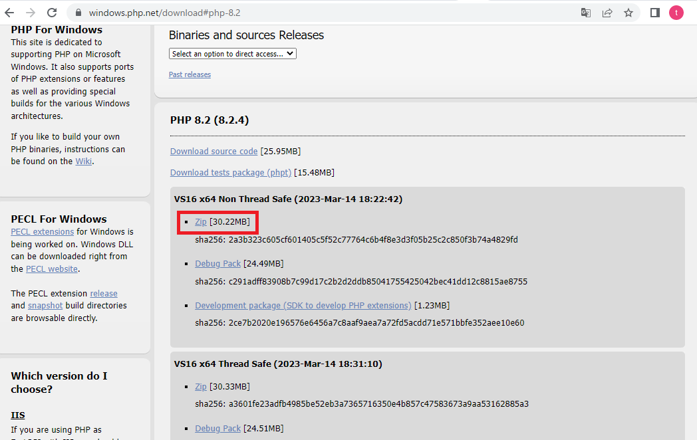This screenshot has height=440, width=697.
Task: Click 'PHP For Windows' sidebar heading
Action: pyautogui.click(x=57, y=30)
